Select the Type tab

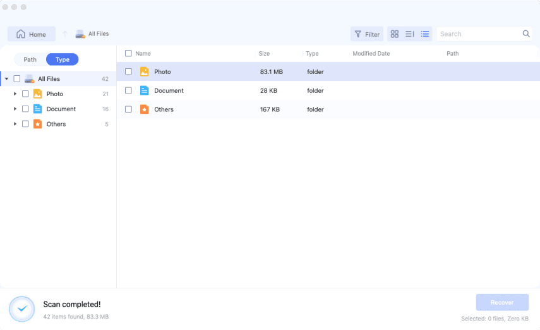[63, 59]
